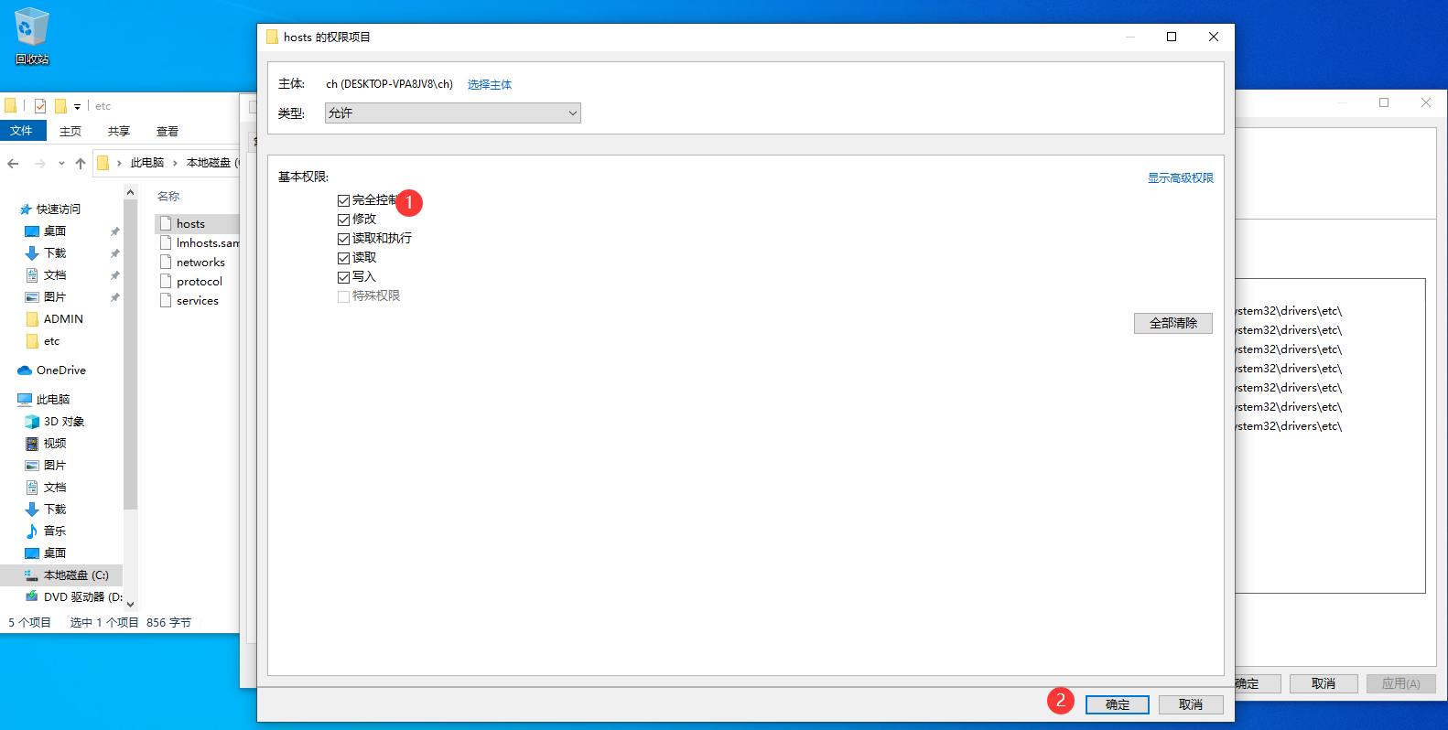Expand the breadcrumb chevron after 此电脑
The width and height of the screenshot is (1448, 730).
[175, 164]
